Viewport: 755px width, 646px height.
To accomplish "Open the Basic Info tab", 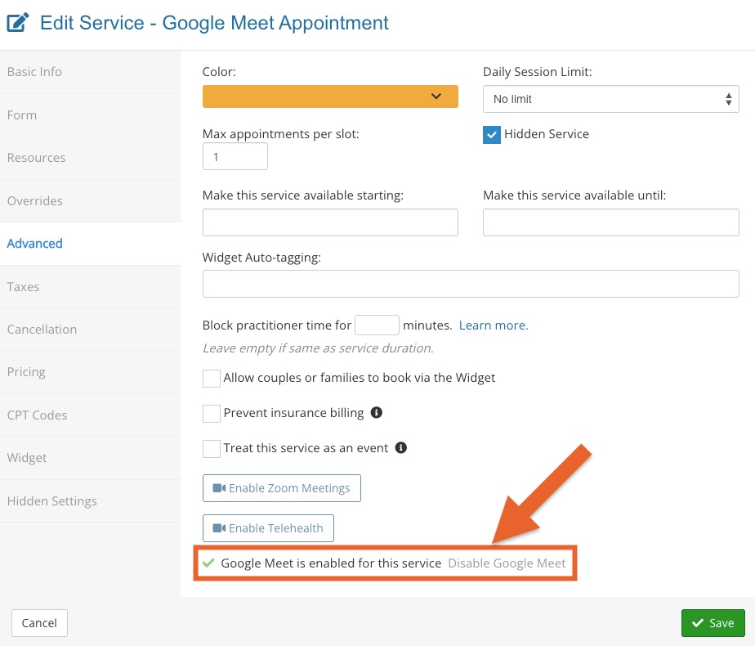I will tap(90, 72).
